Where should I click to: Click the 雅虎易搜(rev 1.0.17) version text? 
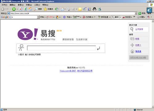tap(76, 68)
